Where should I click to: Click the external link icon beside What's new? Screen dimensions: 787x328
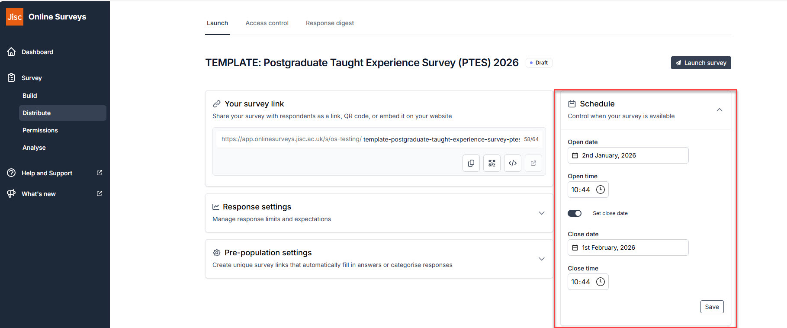click(100, 193)
